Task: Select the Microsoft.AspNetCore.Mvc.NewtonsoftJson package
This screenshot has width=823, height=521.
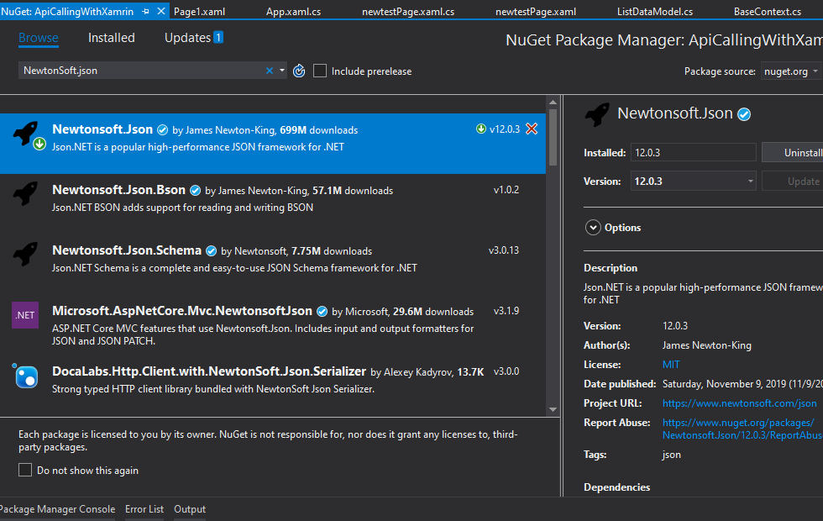Action: click(273, 324)
